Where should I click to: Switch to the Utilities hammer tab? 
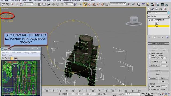point(168,9)
